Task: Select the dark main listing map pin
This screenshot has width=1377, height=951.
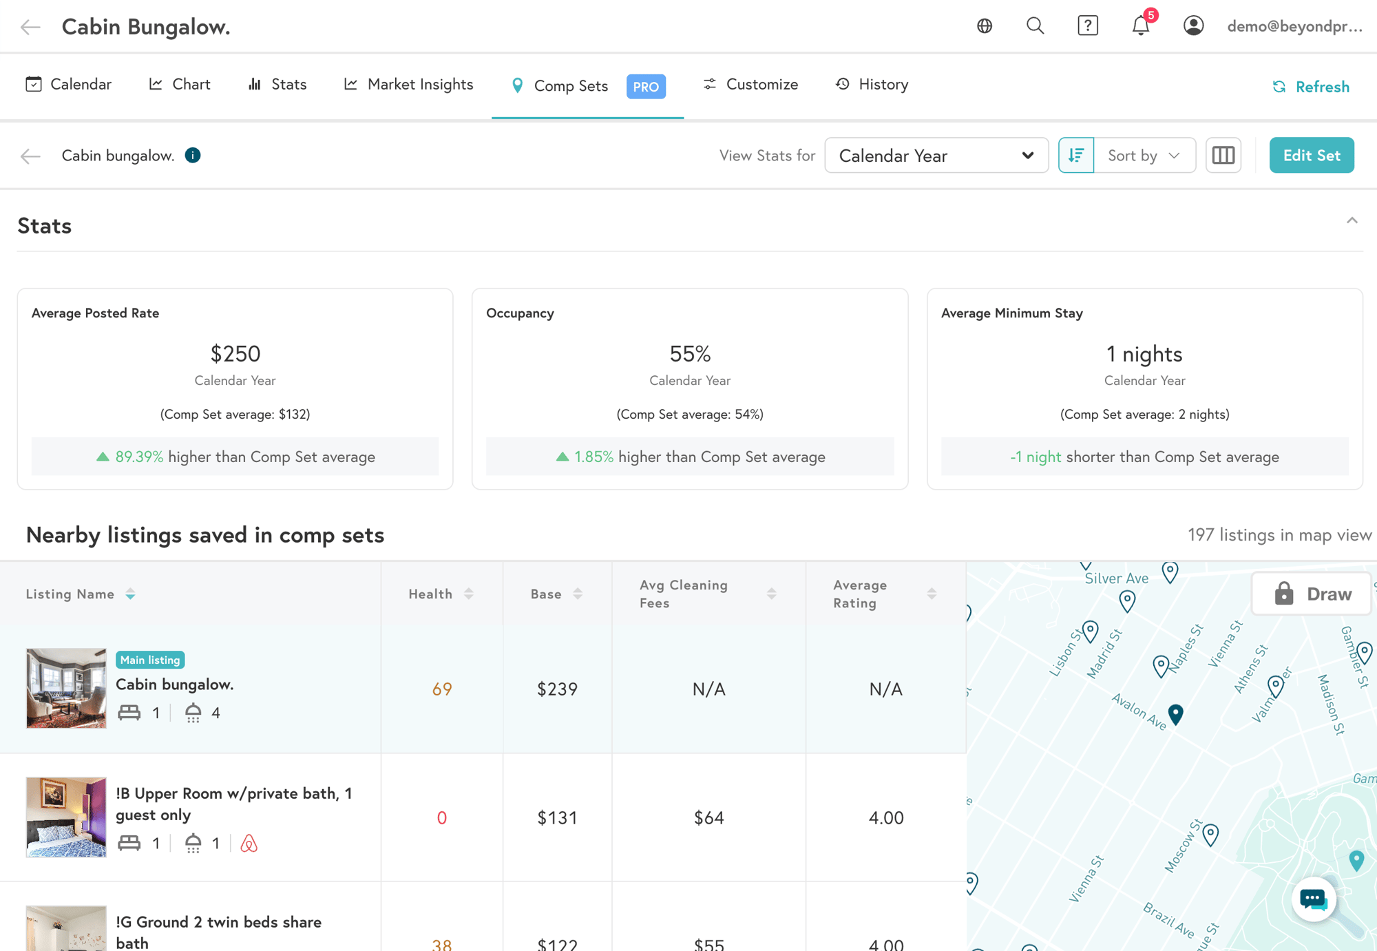Action: 1175,714
